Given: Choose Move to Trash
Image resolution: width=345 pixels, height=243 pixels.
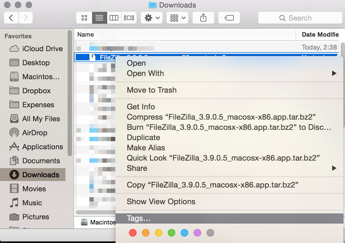Looking at the screenshot, I should (229, 90).
